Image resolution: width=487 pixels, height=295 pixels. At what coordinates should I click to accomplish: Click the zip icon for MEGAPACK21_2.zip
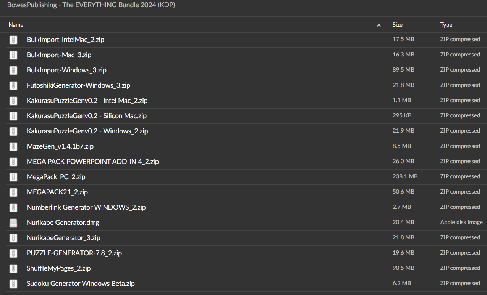pos(13,192)
